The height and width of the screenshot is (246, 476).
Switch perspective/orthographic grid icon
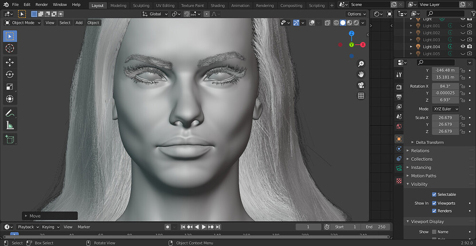pos(361,96)
